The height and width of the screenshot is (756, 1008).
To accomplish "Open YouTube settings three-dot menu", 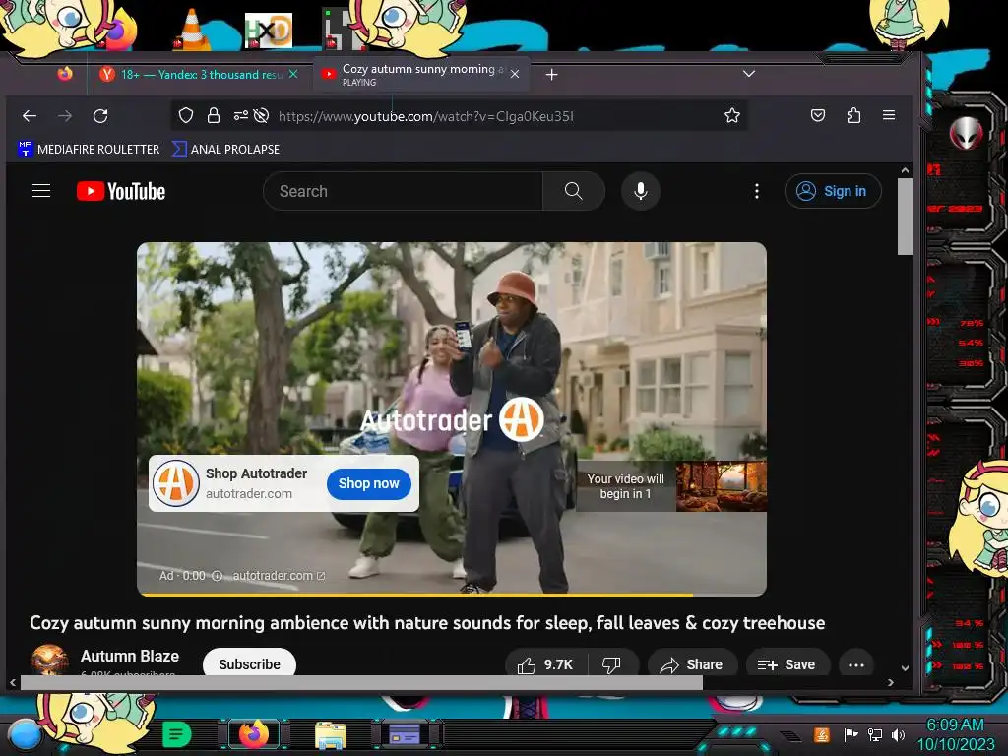I will click(757, 191).
